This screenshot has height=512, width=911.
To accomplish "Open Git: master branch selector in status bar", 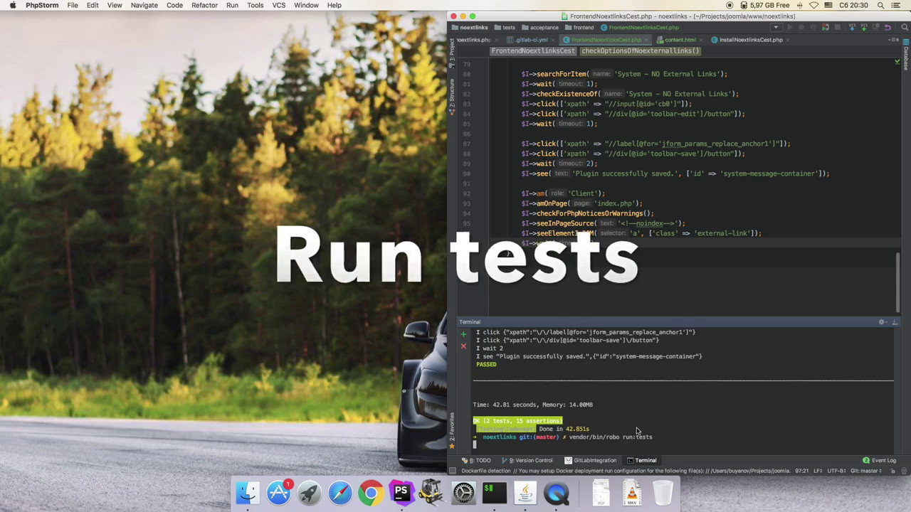I will click(867, 471).
